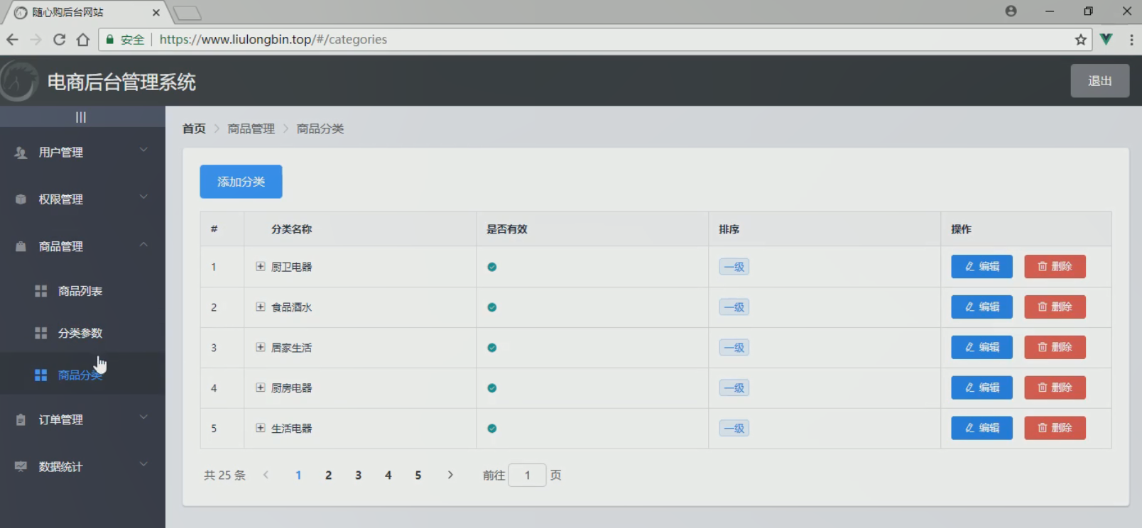Image resolution: width=1142 pixels, height=528 pixels.
Task: Bookmark page with star icon
Action: 1081,40
